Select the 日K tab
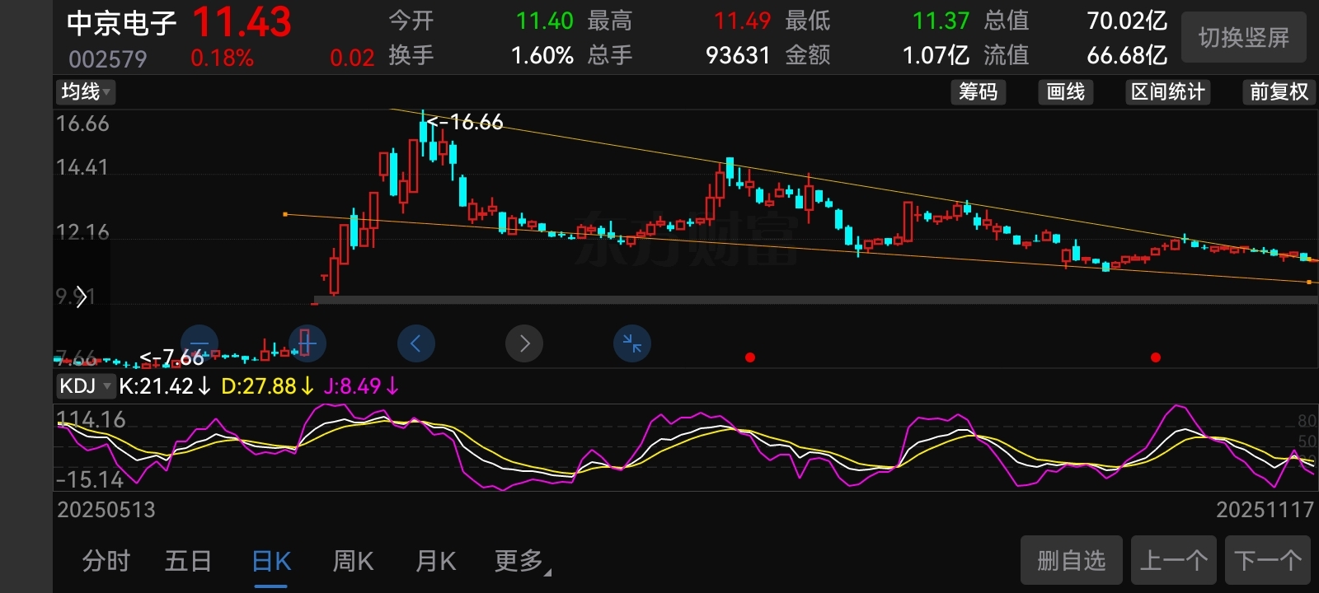The image size is (1319, 593). (271, 562)
